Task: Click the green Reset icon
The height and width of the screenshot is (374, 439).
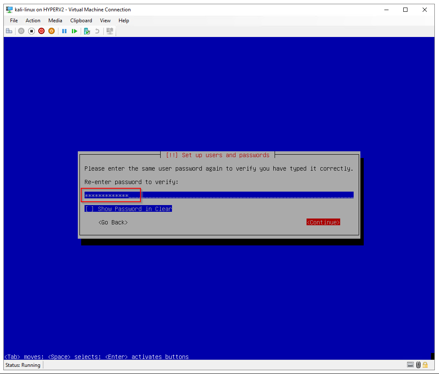Action: click(x=74, y=31)
